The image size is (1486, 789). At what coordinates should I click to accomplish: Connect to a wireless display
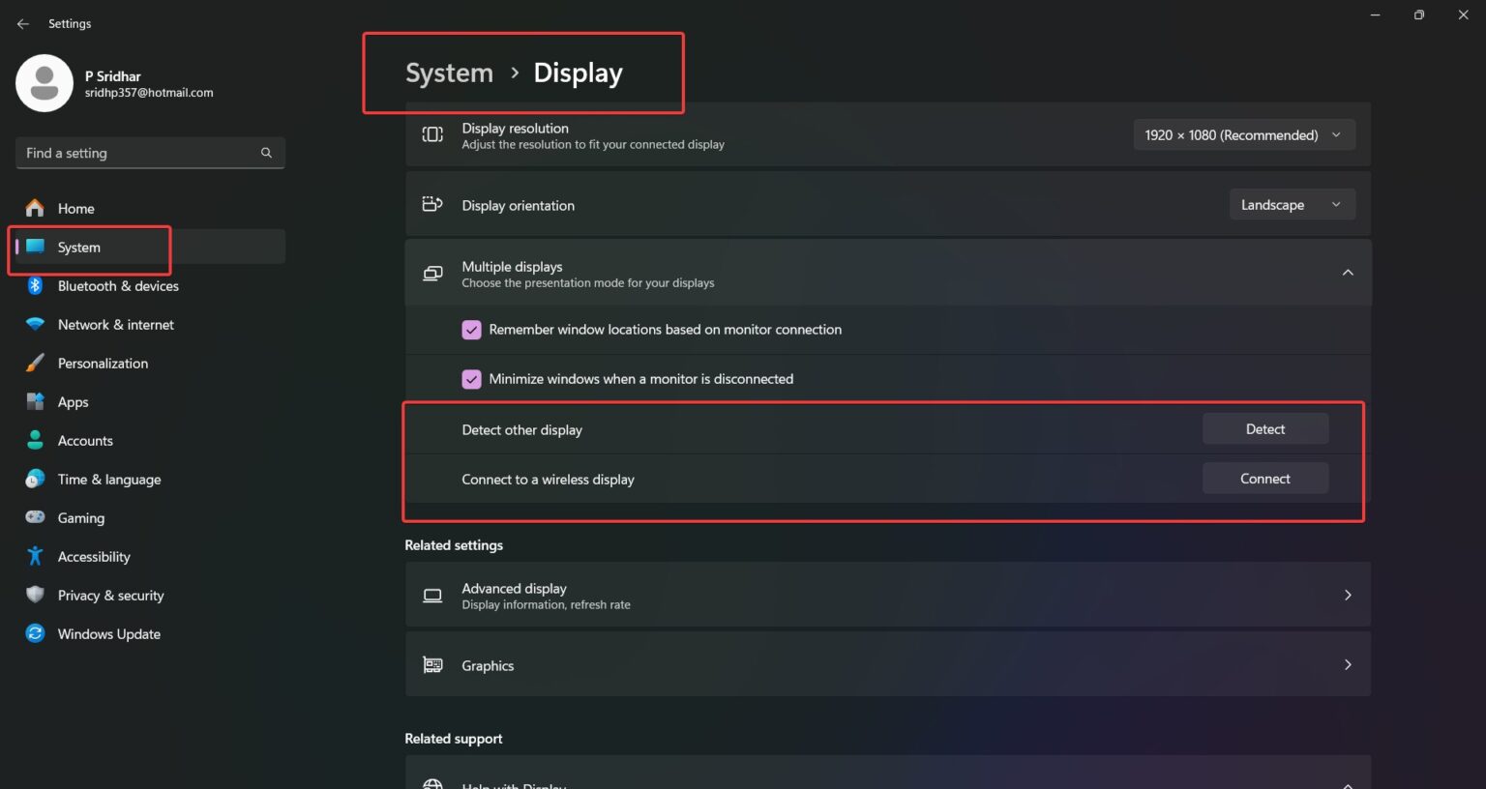[x=1265, y=478]
